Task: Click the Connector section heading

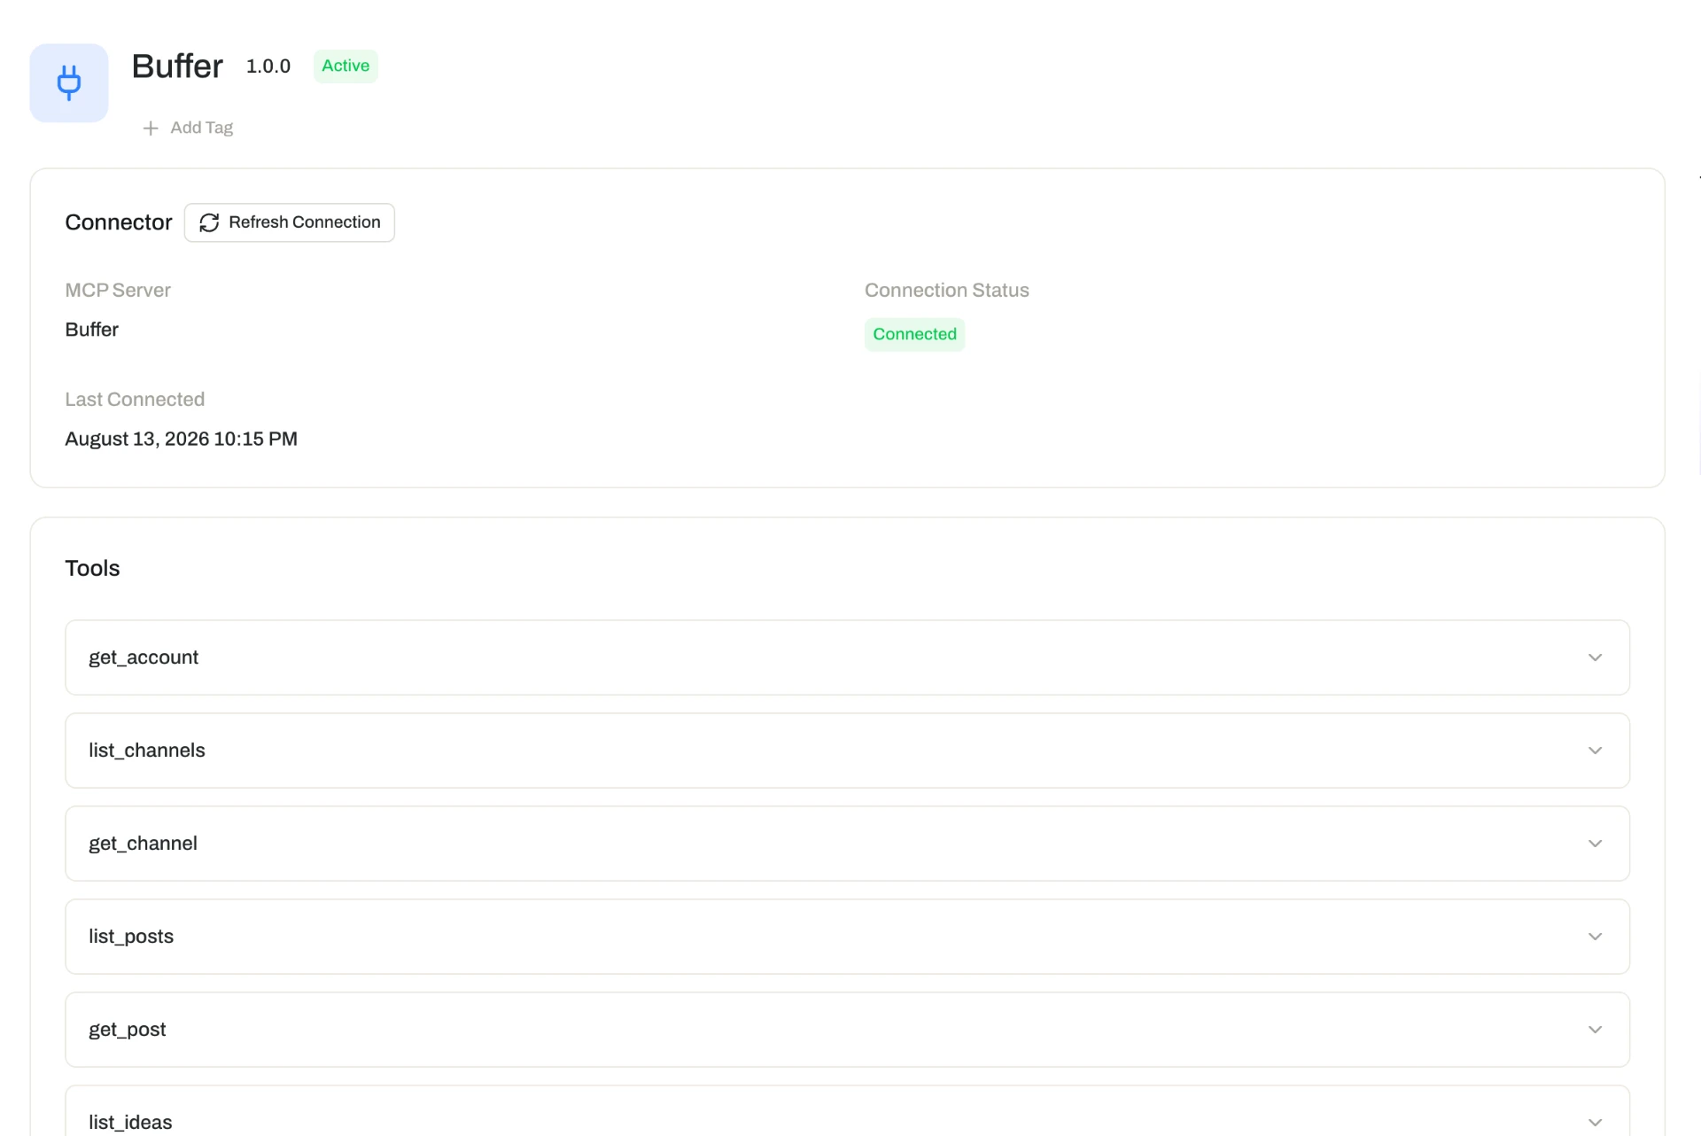Action: pos(119,222)
